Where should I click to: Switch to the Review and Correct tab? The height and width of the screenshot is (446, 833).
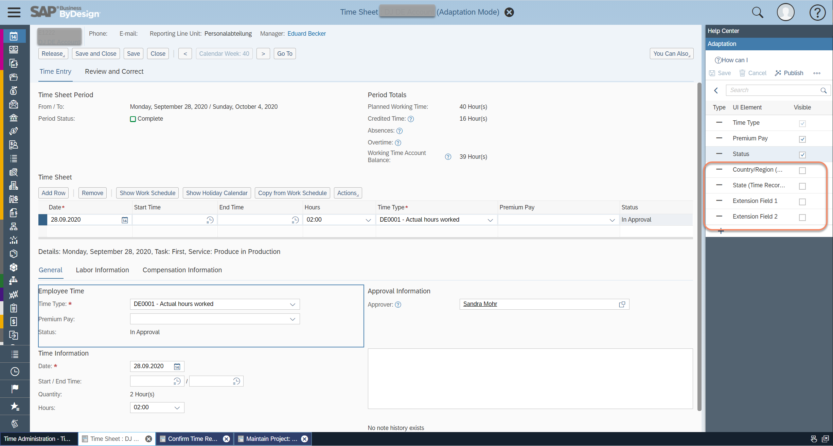[x=114, y=71]
